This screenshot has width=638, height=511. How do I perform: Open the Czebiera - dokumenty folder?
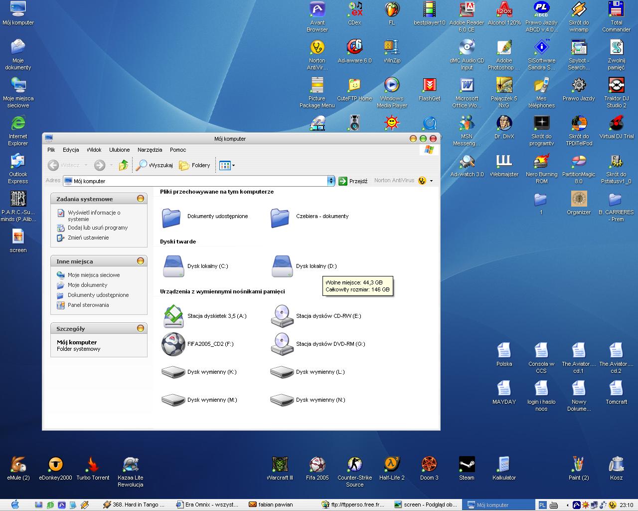[x=280, y=218]
